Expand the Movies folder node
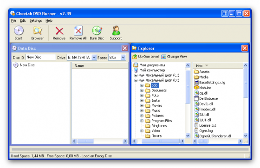Screen dimensions: 260x168 click(x=142, y=105)
